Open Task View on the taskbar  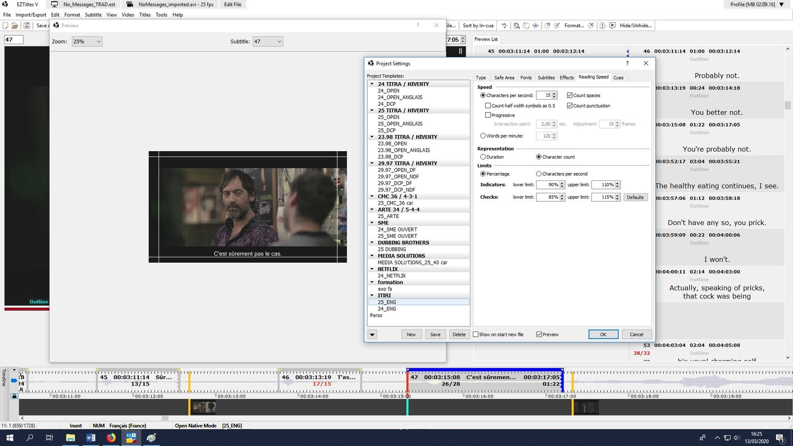tap(50, 438)
